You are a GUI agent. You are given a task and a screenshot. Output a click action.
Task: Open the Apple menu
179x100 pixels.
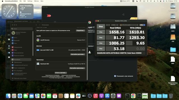point(3,1)
